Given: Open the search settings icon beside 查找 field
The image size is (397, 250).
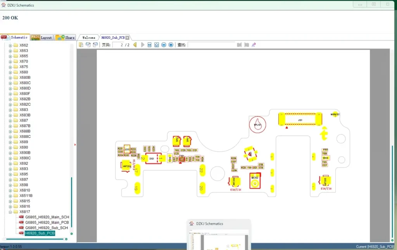Looking at the screenshot, I should [253, 45].
